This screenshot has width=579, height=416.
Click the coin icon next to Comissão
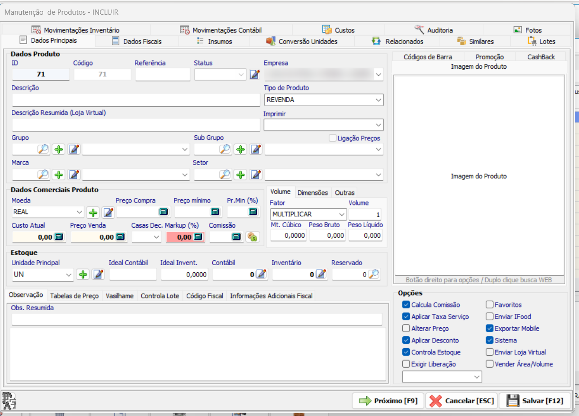click(x=253, y=237)
